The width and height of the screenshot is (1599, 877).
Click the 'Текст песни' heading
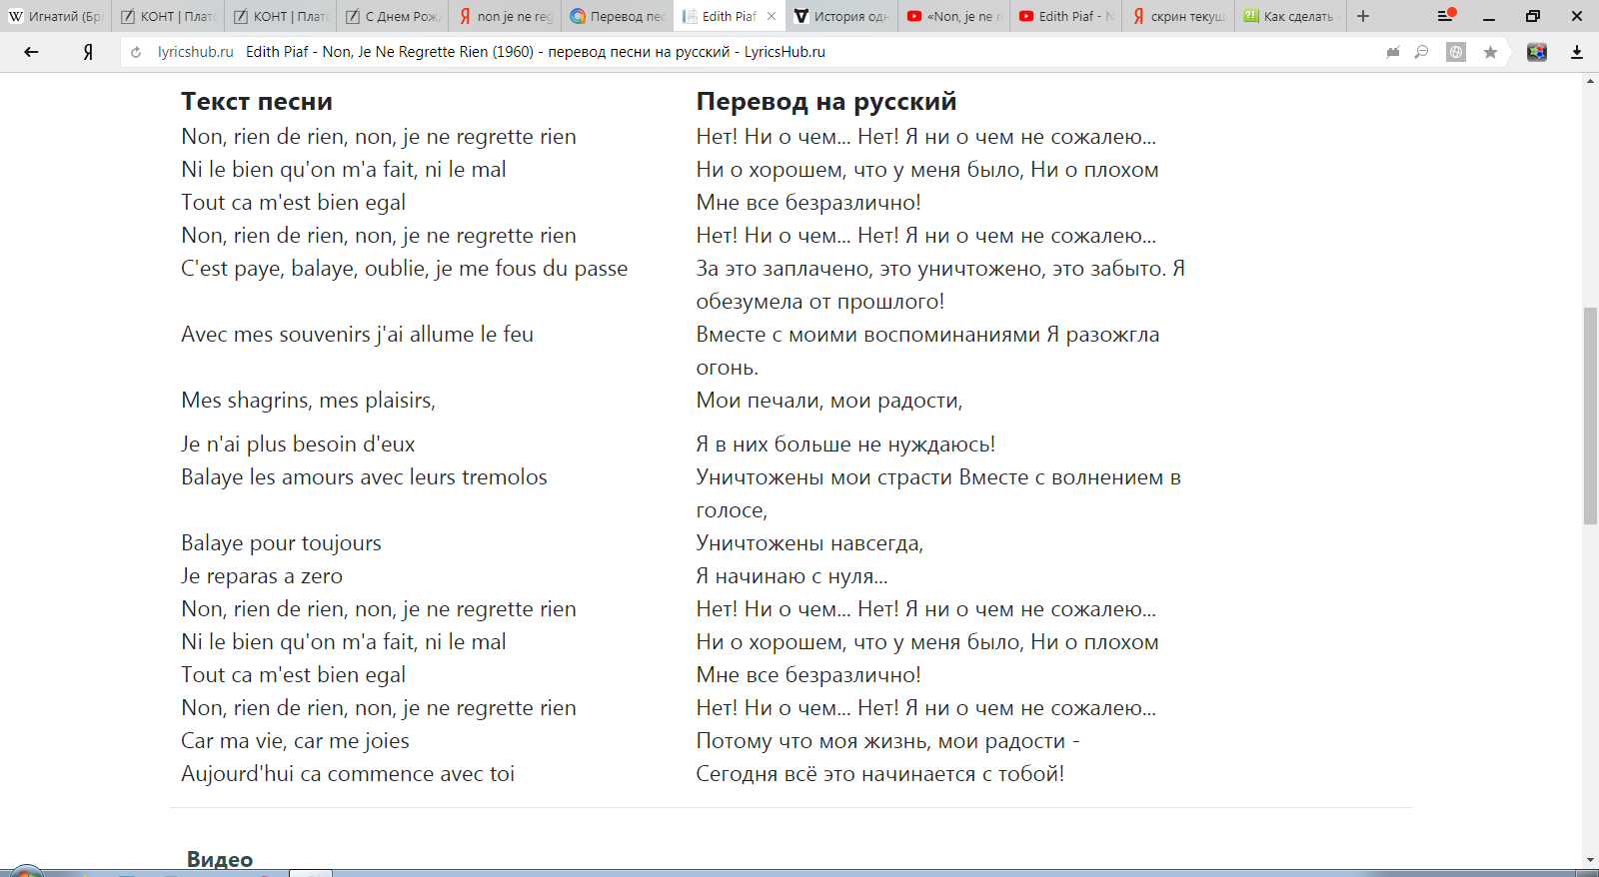(x=257, y=102)
